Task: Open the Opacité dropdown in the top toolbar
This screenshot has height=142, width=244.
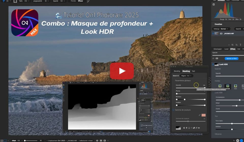Action: [59, 1]
